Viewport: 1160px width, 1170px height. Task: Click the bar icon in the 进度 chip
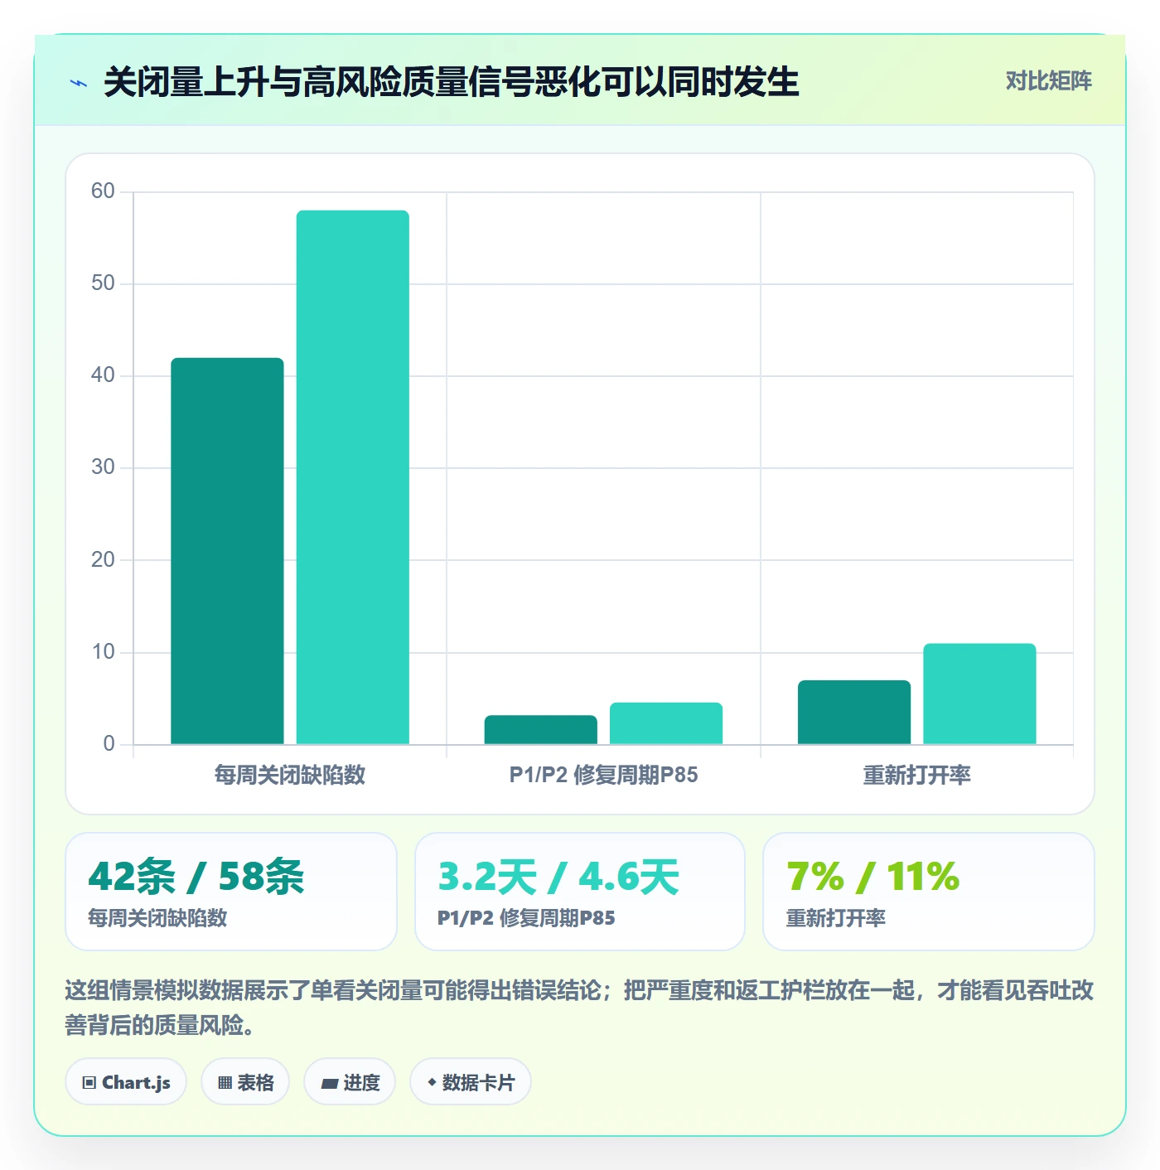[x=330, y=1084]
